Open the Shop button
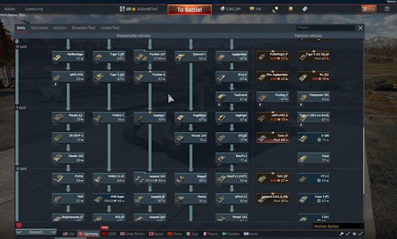 (368, 9)
